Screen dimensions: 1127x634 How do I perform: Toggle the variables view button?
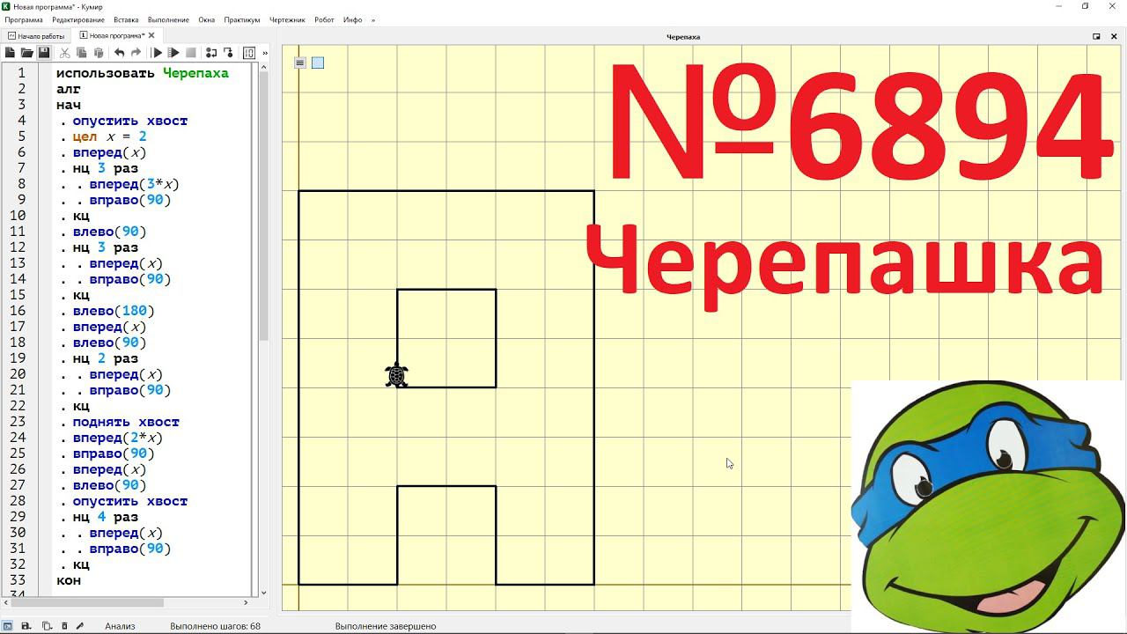click(248, 53)
